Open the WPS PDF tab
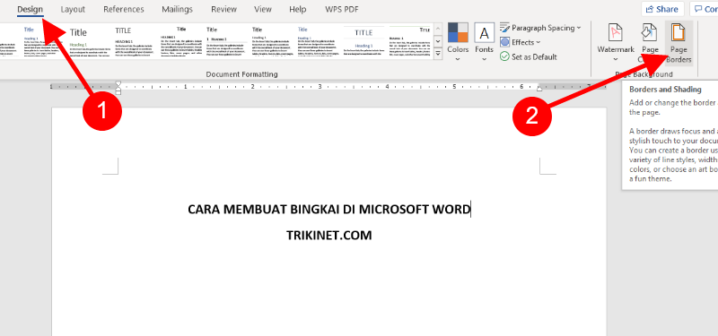 pos(342,9)
